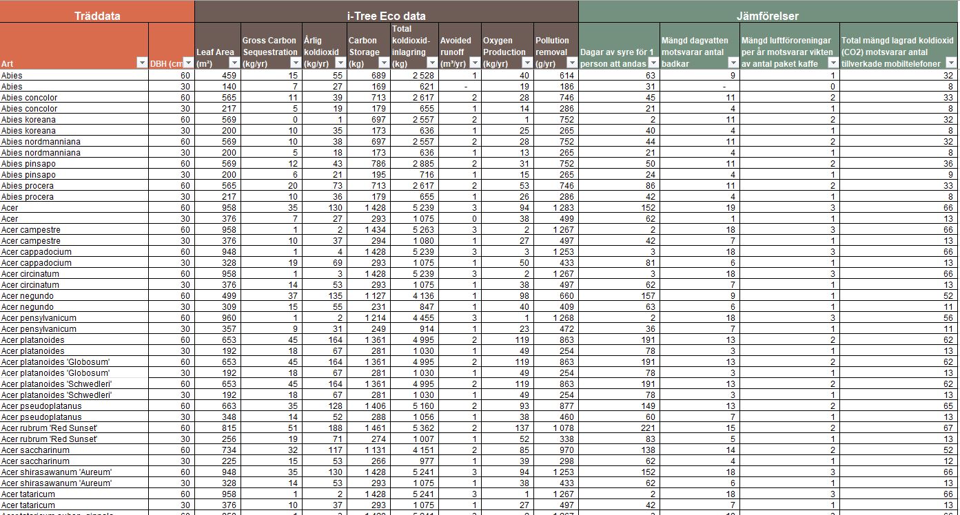This screenshot has width=960, height=515.
Task: Open the DBH column filter dropdown
Action: tap(189, 63)
